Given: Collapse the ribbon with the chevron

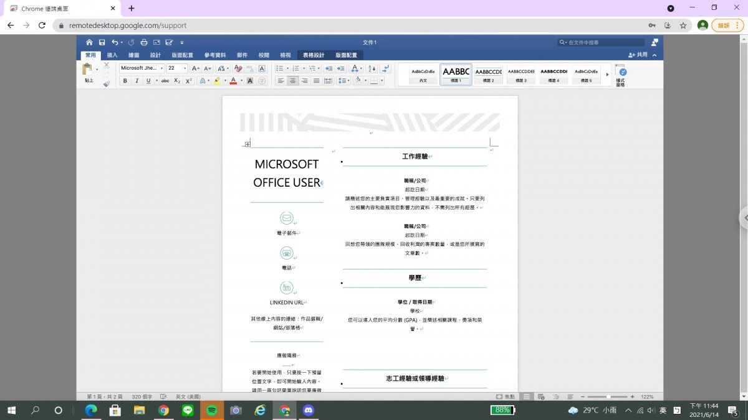Looking at the screenshot, I should click(654, 55).
